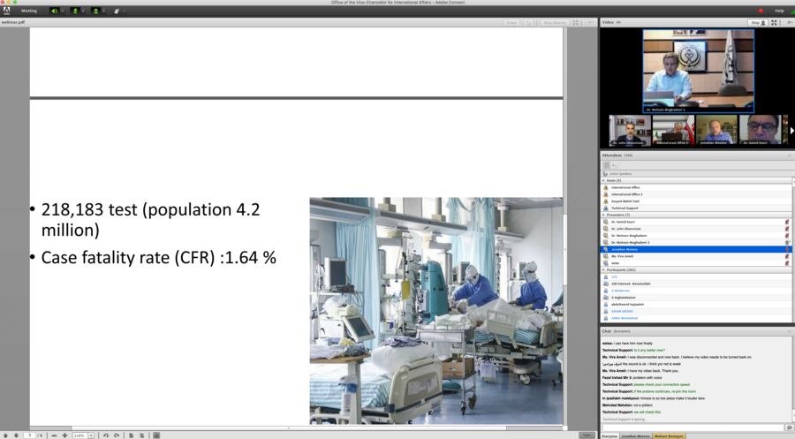Select International Office 2 video thumbnail

point(673,130)
